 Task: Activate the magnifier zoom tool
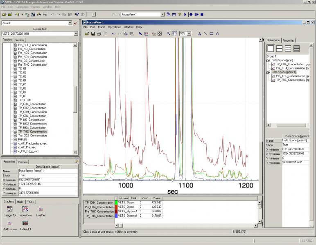(x=168, y=33)
